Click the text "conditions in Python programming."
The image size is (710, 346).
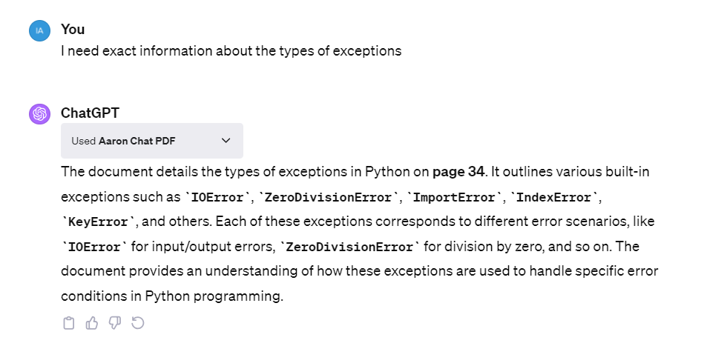(x=172, y=296)
